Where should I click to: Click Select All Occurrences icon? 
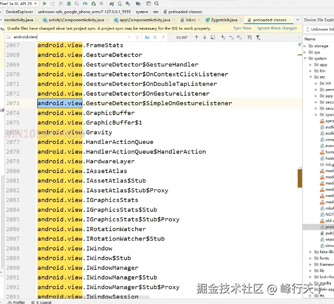(239, 37)
